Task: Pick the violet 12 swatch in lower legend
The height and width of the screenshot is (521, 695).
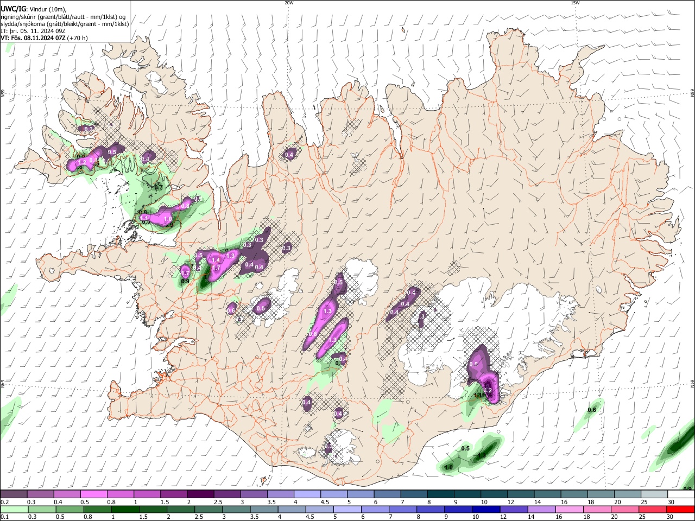Action: click(514, 509)
